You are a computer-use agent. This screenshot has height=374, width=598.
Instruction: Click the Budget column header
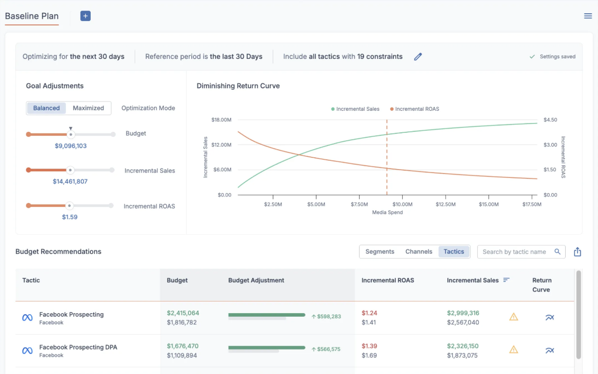[177, 280]
